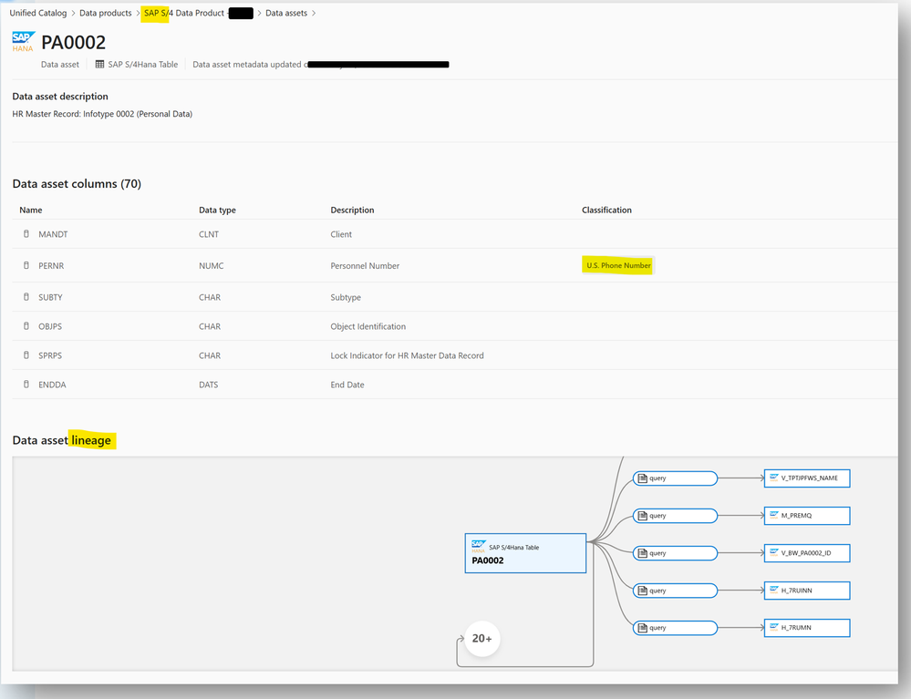This screenshot has width=911, height=699.
Task: Click the Data asset lineage heading
Action: (x=62, y=440)
